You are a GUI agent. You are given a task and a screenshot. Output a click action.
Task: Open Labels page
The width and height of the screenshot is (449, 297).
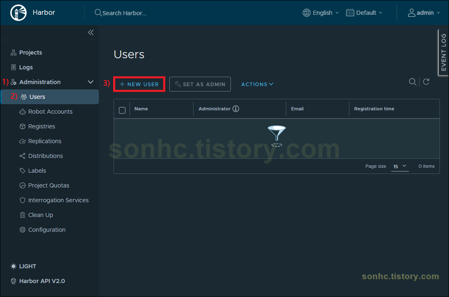point(37,171)
